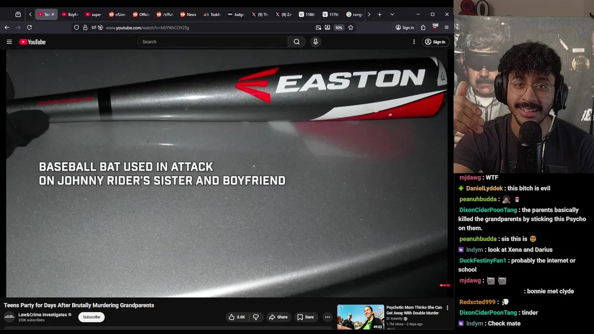
Task: Switch to the '117th' Wikipedia tab
Action: point(330,14)
